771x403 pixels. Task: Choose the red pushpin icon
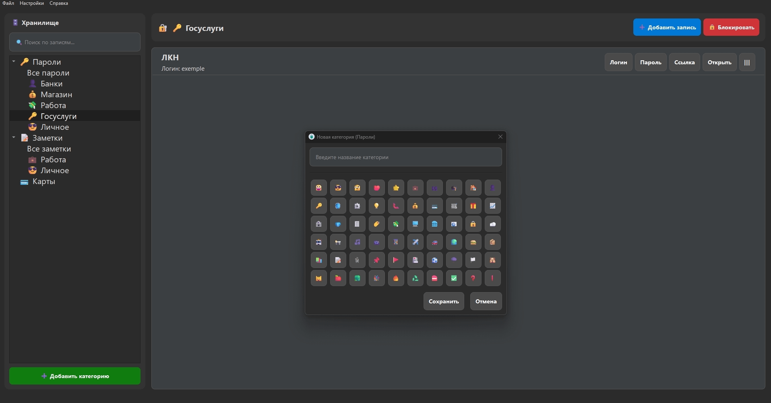pyautogui.click(x=376, y=260)
